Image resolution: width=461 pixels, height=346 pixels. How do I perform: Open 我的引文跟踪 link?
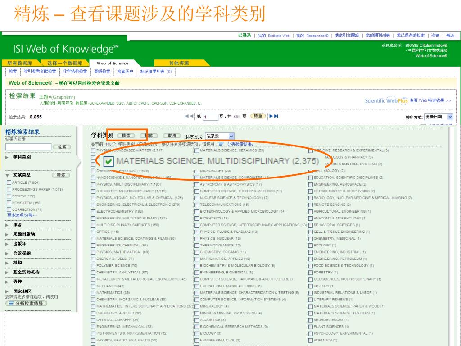[x=347, y=36]
